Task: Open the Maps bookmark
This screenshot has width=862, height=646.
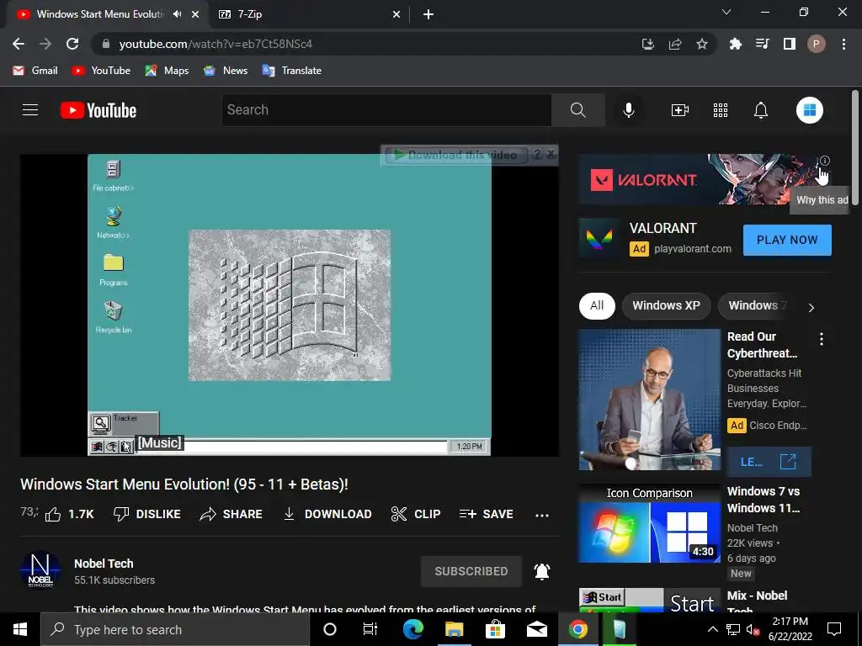Action: tap(167, 71)
